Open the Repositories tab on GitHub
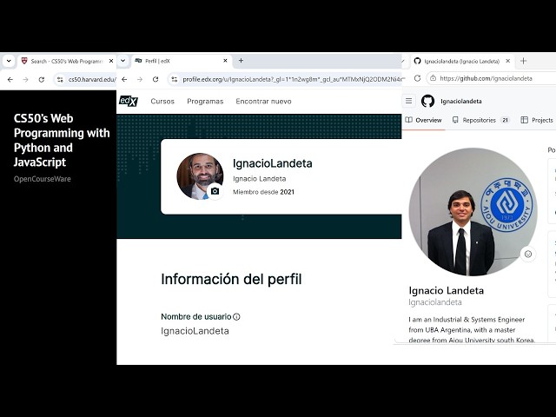The image size is (556, 417). click(480, 120)
